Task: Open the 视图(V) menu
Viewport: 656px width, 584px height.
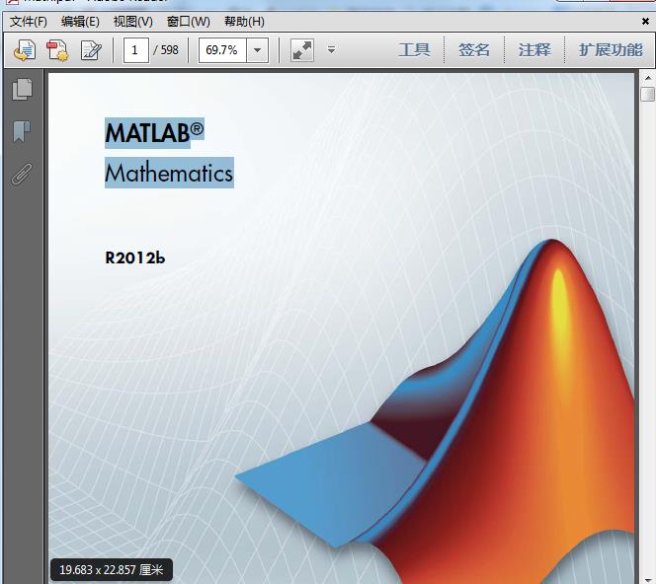Action: point(132,22)
